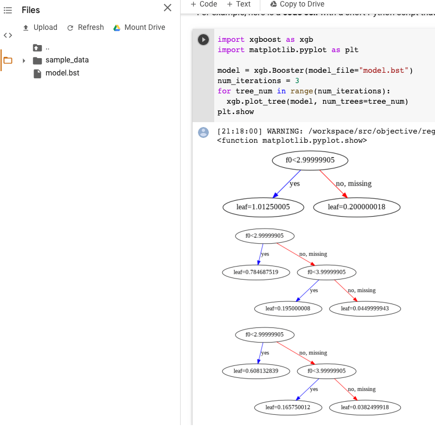Click the first tree plot's root node
The width and height of the screenshot is (435, 430).
tap(310, 160)
